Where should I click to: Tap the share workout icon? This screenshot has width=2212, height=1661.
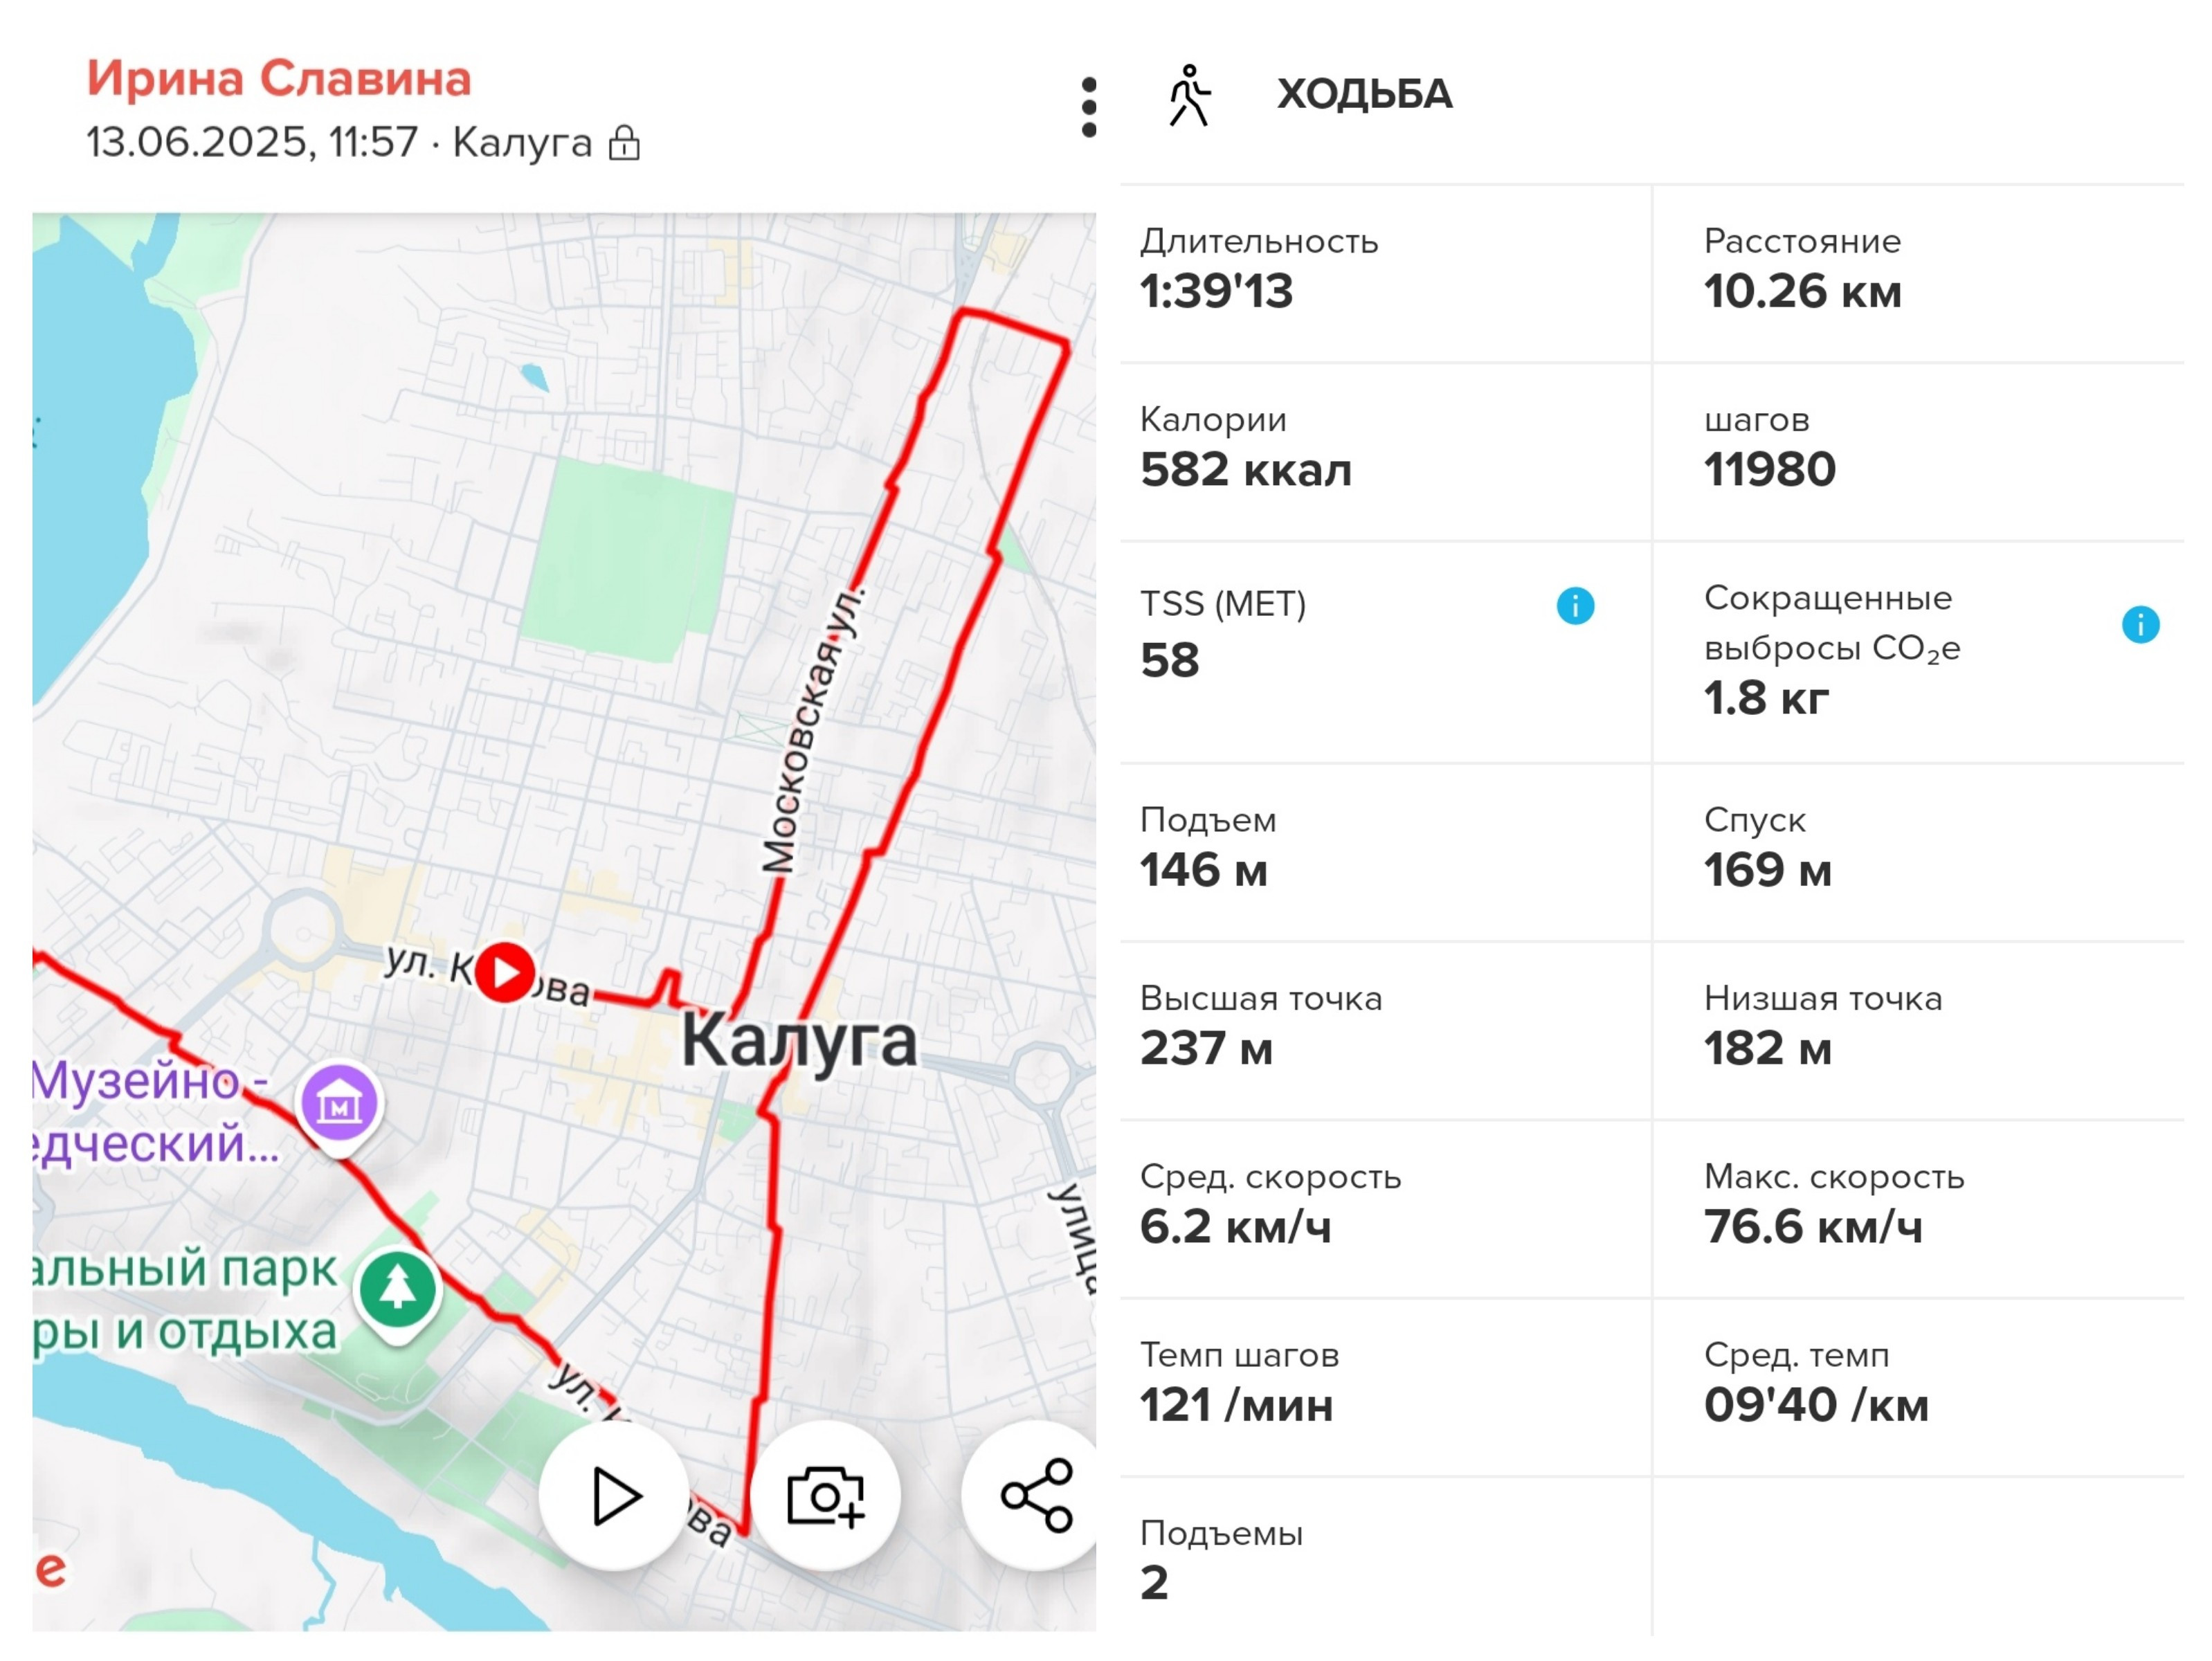click(x=1036, y=1496)
